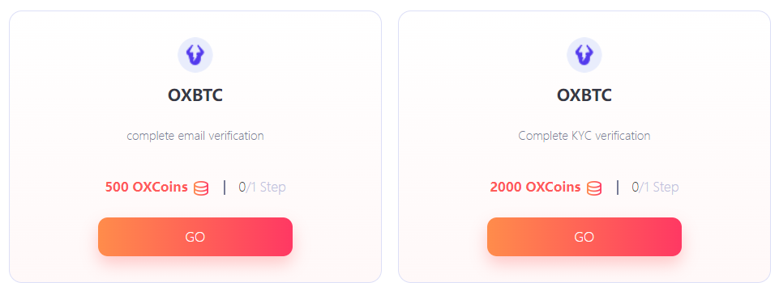Select the OXBTC title in the KYC verification card
This screenshot has width=779, height=291.
[x=584, y=95]
